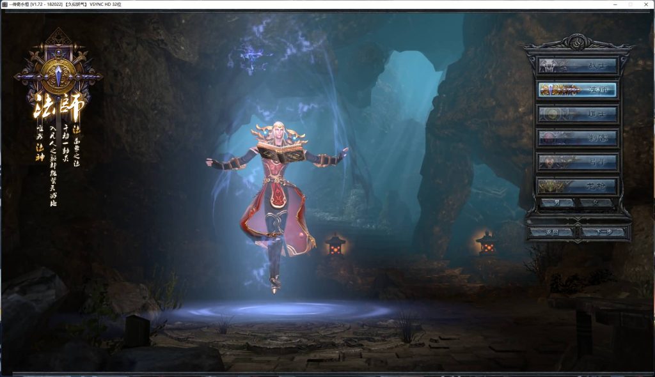
Task: Click the right stone lantern
Action: [x=485, y=243]
